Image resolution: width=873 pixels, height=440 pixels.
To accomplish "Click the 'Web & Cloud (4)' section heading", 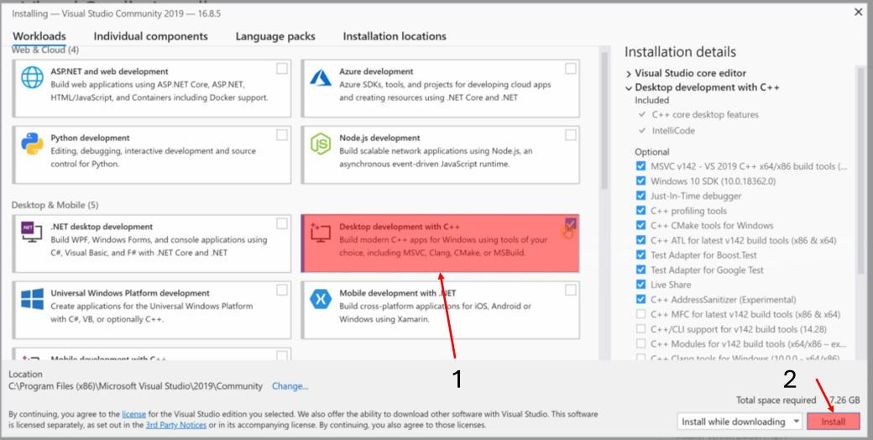I will 45,50.
